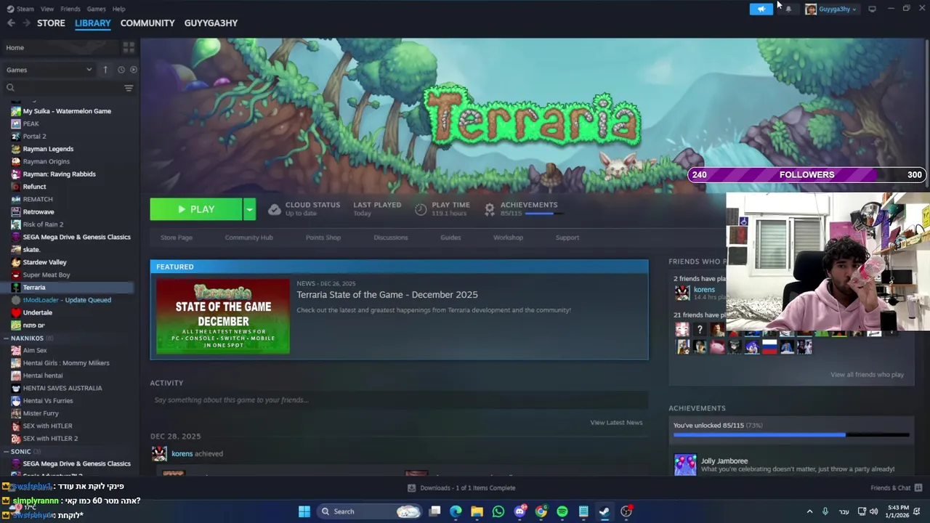Open korens' avatar in activity feed
This screenshot has height=523, width=930.
[158, 453]
